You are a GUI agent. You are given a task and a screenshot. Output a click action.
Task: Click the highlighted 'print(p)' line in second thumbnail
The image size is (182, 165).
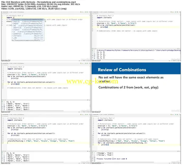click(x=104, y=27)
